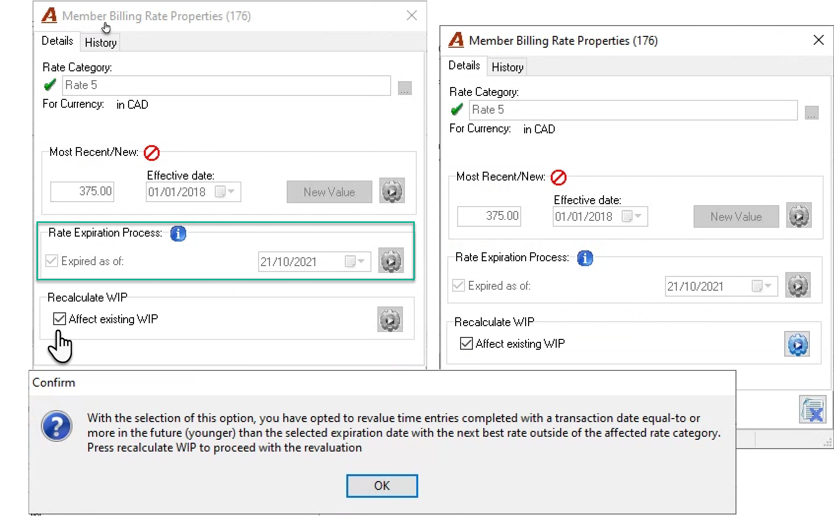Screen dimensions: 834x516
Task: Select the Details tab in right window
Action: click(x=464, y=65)
